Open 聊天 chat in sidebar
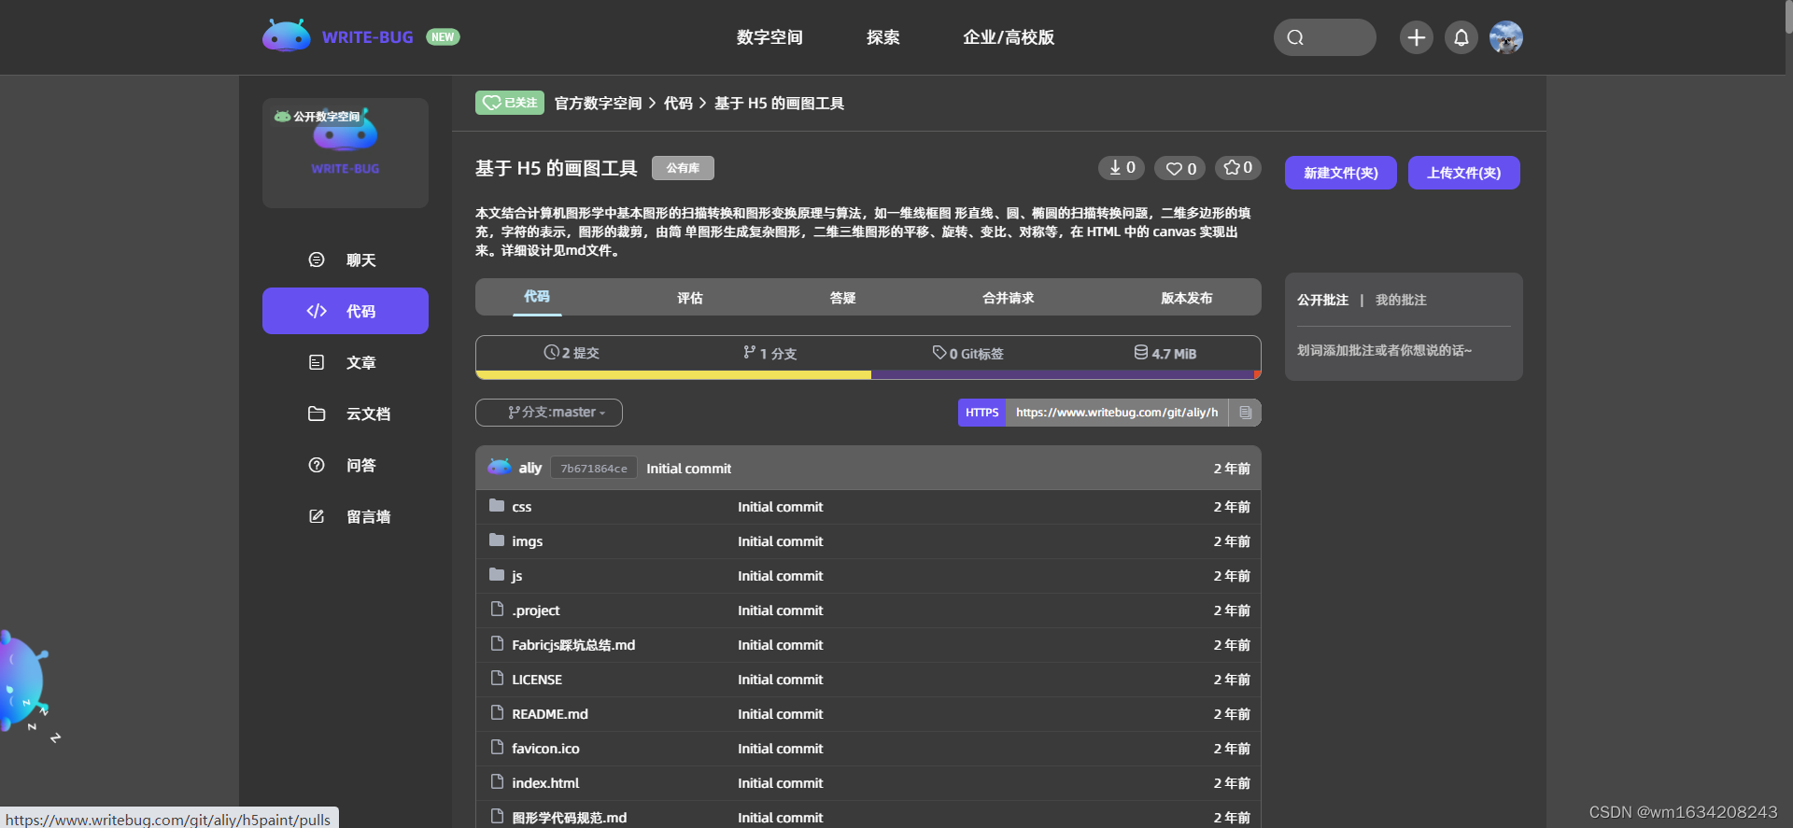 pyautogui.click(x=346, y=260)
